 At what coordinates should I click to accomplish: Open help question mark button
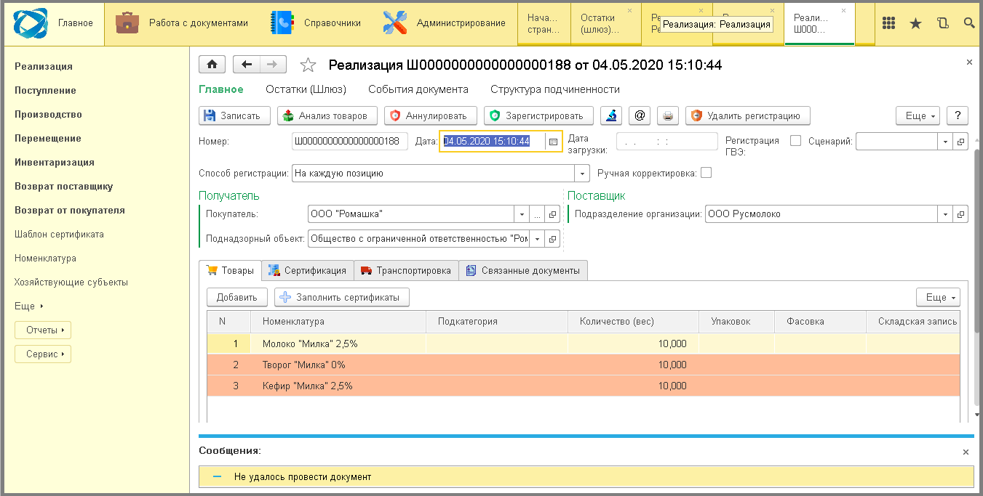(958, 115)
